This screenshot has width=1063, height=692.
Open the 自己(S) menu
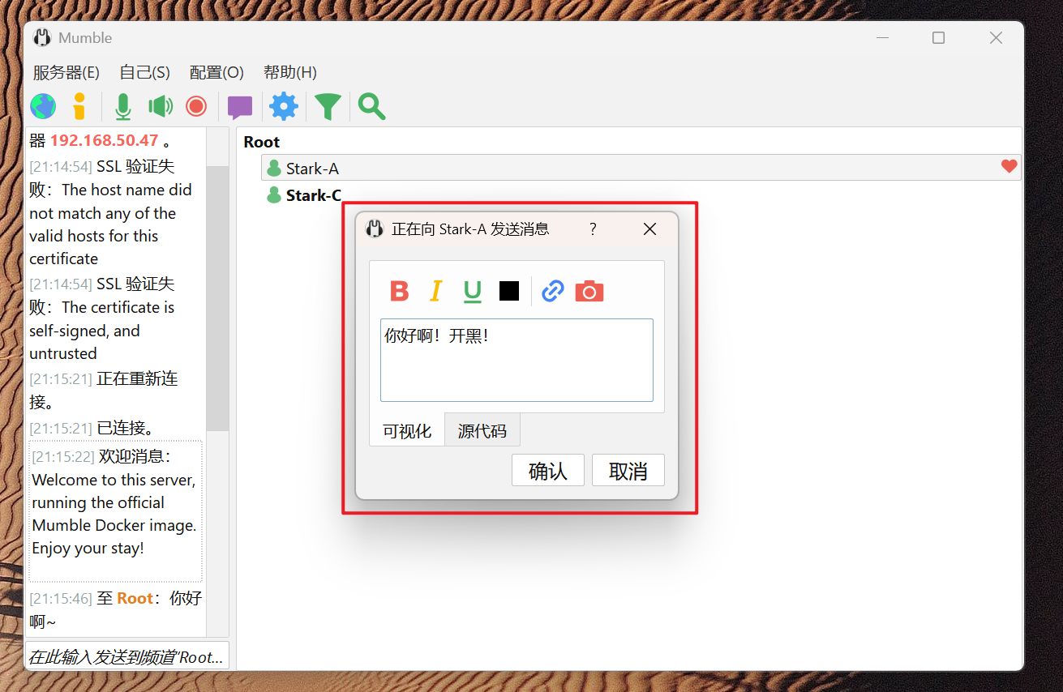(144, 72)
